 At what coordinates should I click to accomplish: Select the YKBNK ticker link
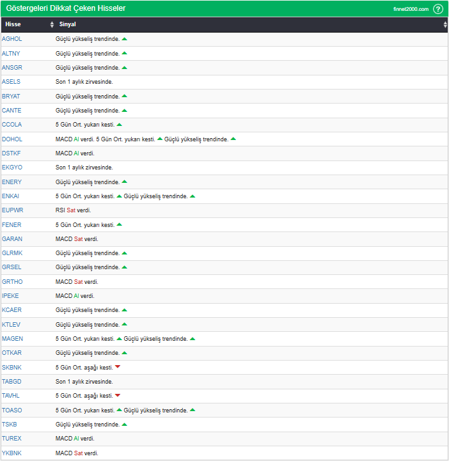point(12,453)
